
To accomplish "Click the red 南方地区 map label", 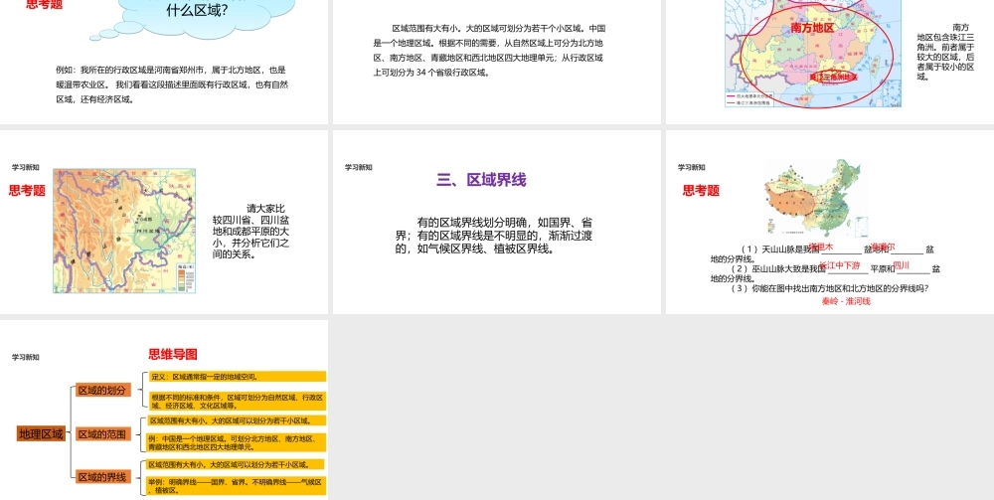I will point(813,28).
